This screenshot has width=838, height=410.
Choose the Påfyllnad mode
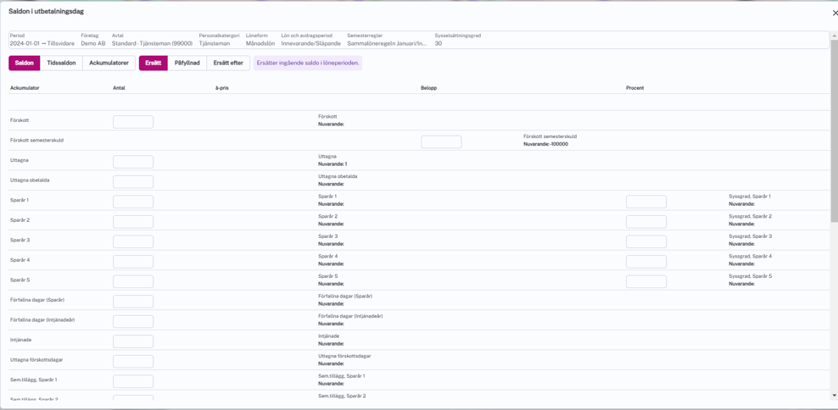click(187, 63)
